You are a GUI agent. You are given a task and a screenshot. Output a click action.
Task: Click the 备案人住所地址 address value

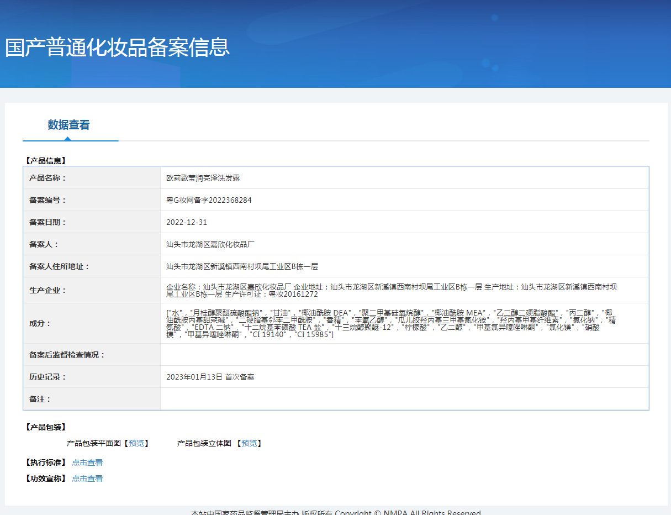(242, 266)
